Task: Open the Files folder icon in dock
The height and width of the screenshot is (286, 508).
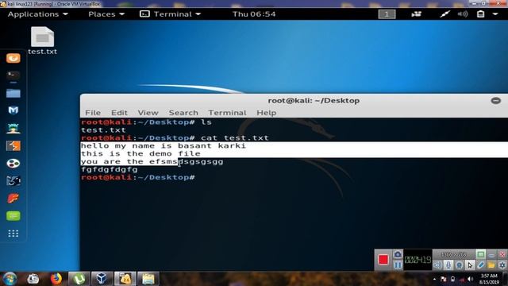Action: point(13,94)
